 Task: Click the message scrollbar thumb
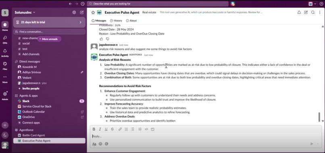[319, 117]
